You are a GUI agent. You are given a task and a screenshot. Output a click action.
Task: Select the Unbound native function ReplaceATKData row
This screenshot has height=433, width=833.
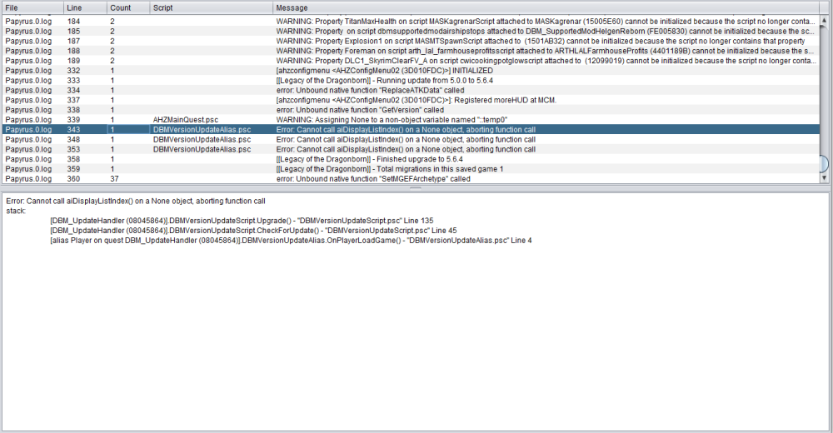tap(410, 90)
